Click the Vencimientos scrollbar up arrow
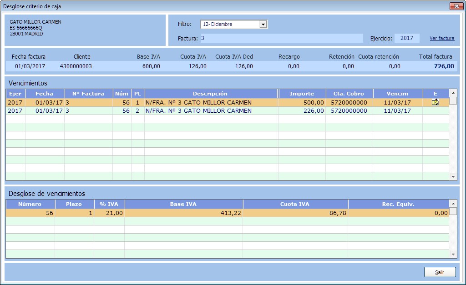This screenshot has height=285, width=466. [x=453, y=93]
